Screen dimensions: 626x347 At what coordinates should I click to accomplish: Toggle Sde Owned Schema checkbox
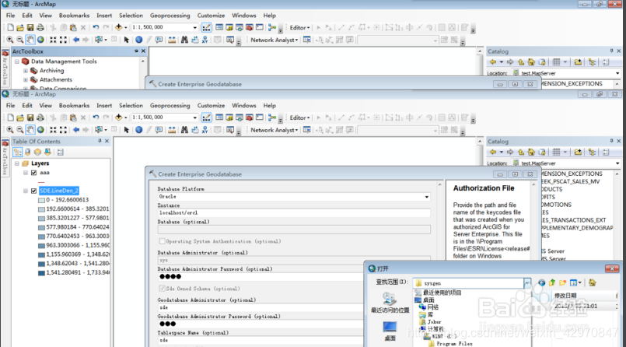162,289
